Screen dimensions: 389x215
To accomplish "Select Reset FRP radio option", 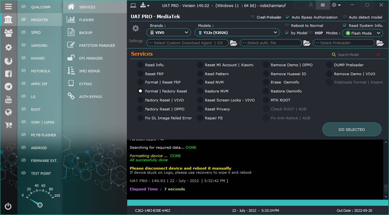I will [140, 74].
